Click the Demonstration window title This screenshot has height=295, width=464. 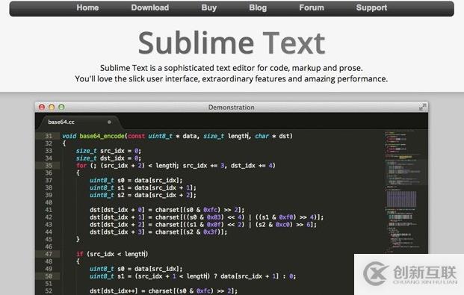[232, 107]
